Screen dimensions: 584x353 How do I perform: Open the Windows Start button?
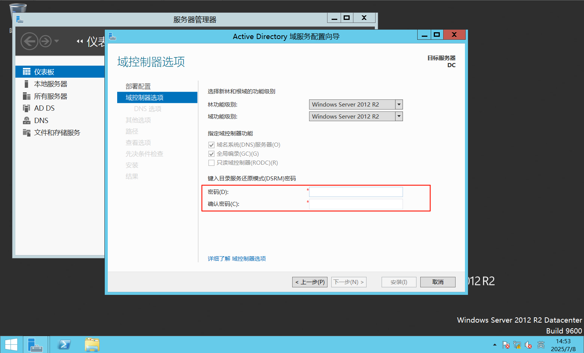point(11,345)
